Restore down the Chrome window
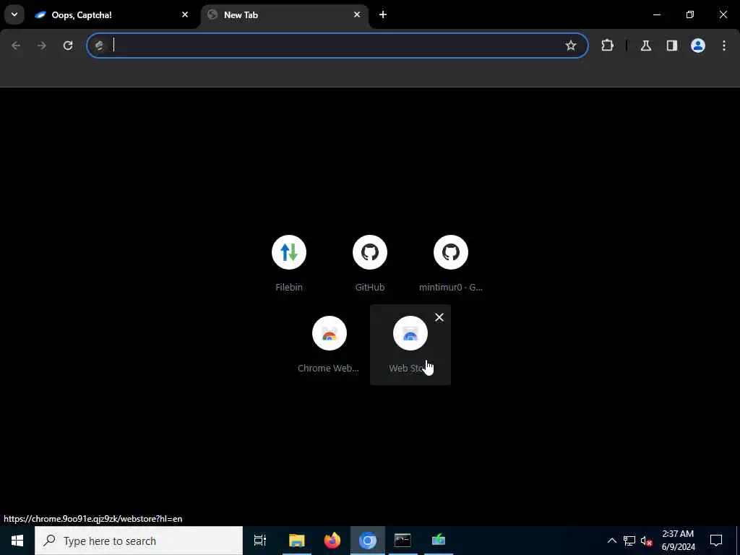 (690, 14)
